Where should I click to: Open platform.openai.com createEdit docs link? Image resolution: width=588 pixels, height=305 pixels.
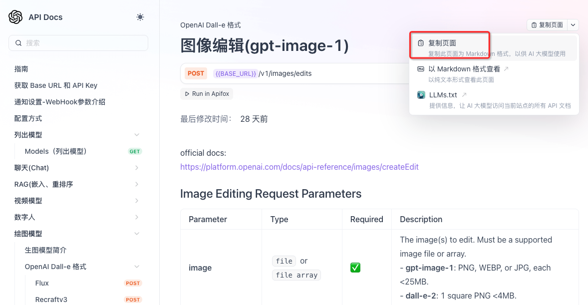point(299,167)
